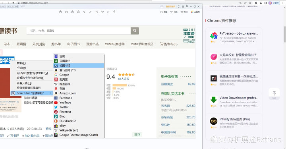Click the 1:1 actual size icon

[x=66, y=12]
